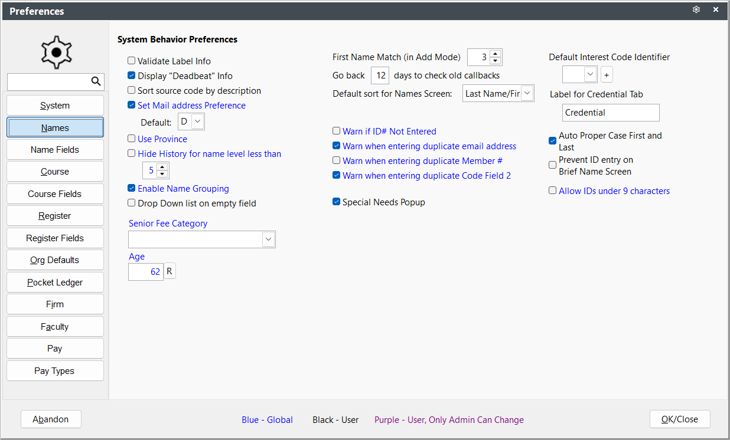This screenshot has width=730, height=440.
Task: Close the Preferences window
Action: pyautogui.click(x=716, y=10)
